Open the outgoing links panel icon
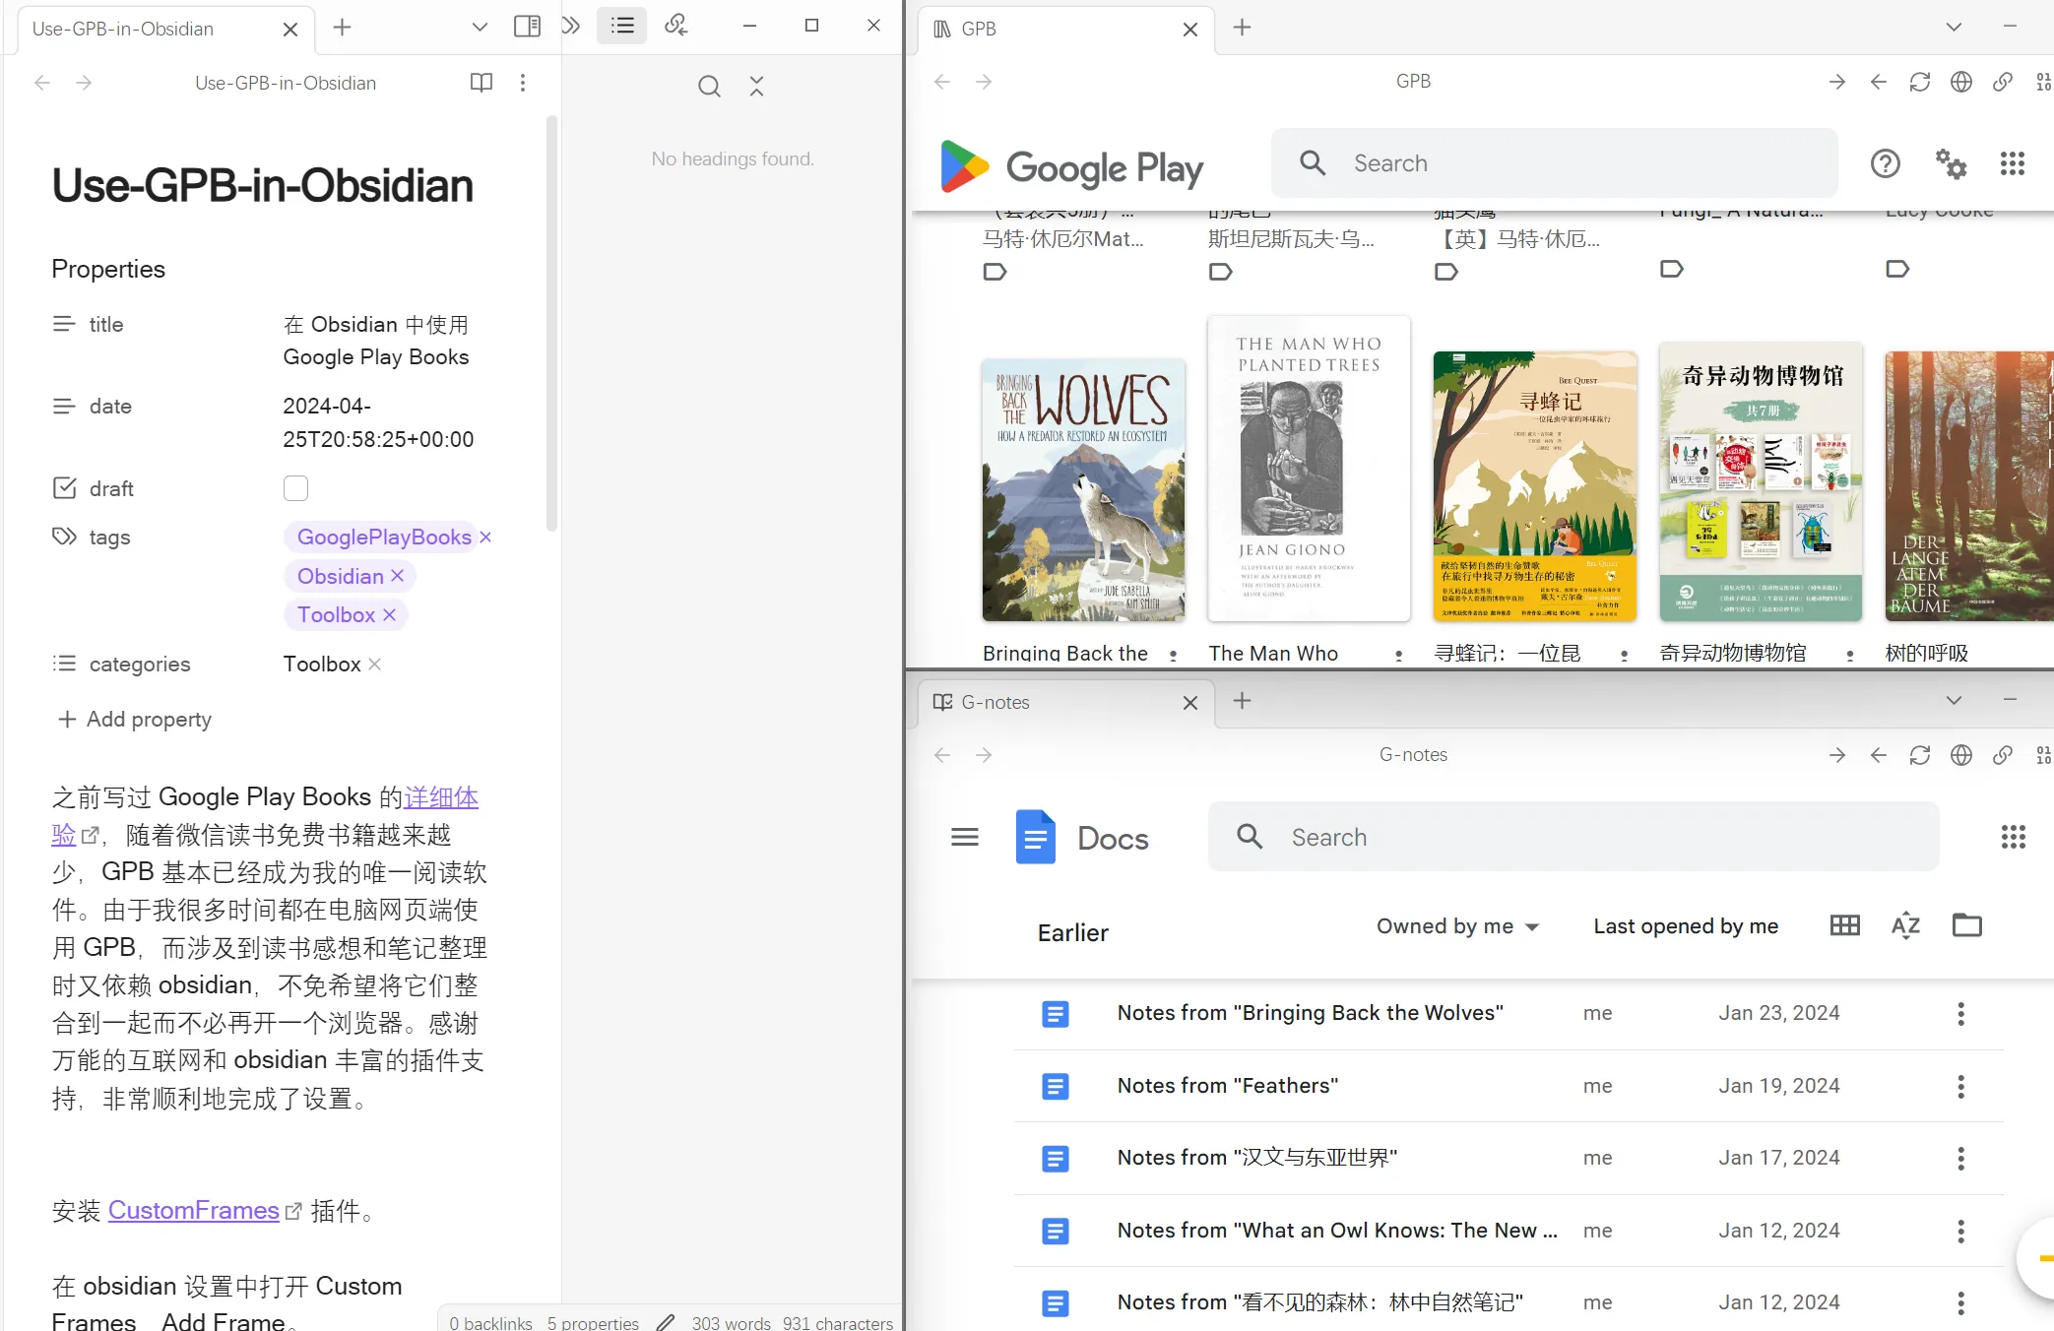The height and width of the screenshot is (1331, 2054). [675, 27]
